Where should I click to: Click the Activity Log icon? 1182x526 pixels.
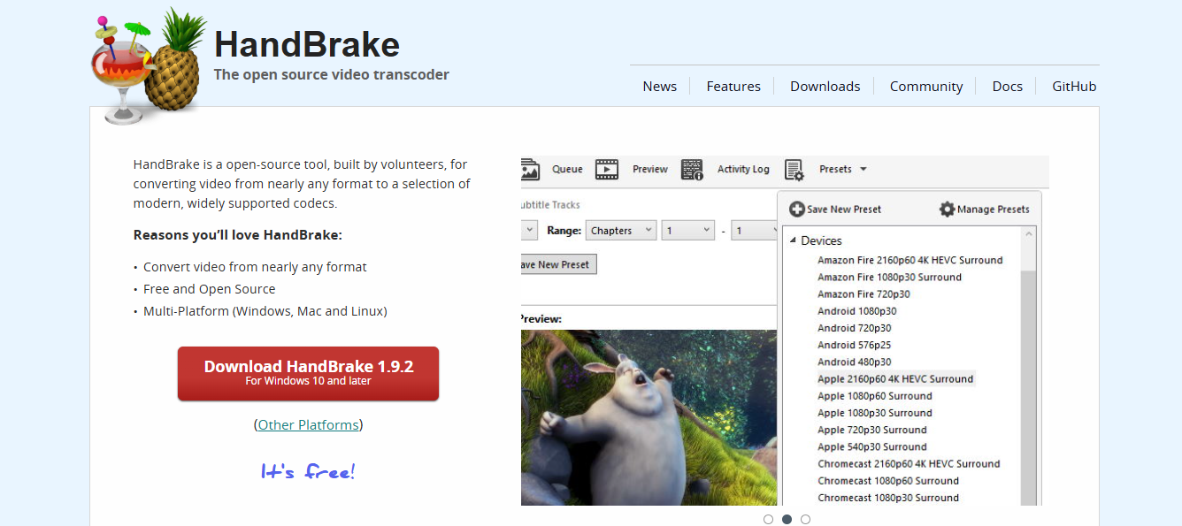692,170
